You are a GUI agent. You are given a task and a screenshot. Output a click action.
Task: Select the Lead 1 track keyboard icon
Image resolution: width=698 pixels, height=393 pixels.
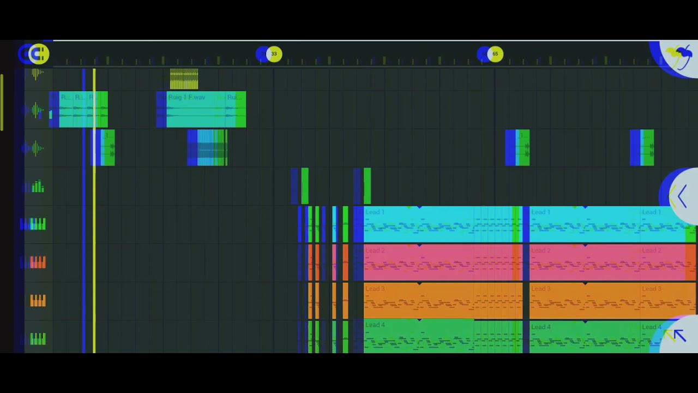38,224
